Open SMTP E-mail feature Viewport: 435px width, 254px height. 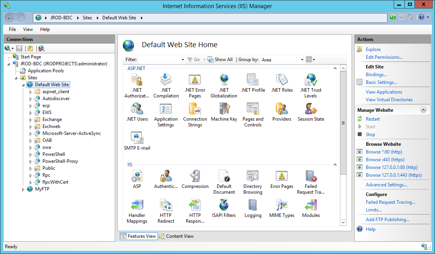pyautogui.click(x=137, y=141)
